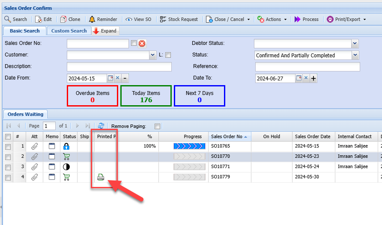Image resolution: width=382 pixels, height=225 pixels.
Task: Open the Print/Export dropdown menu
Action: (x=346, y=19)
